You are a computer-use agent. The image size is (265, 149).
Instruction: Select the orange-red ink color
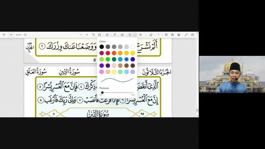point(114,53)
